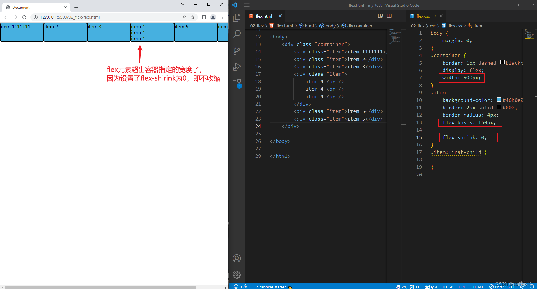The height and width of the screenshot is (289, 537).
Task: Click the '.item:first-child' selector line
Action: (456, 152)
